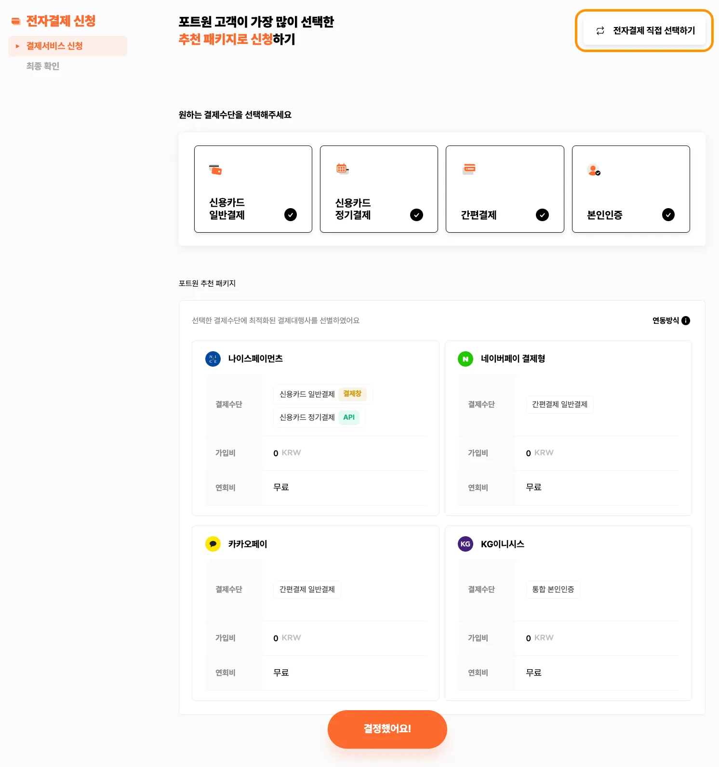Image resolution: width=719 pixels, height=767 pixels.
Task: Click 전자결제 직접 선택하기 button
Action: (x=644, y=31)
